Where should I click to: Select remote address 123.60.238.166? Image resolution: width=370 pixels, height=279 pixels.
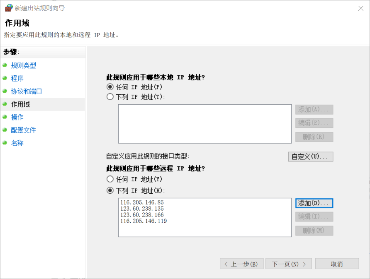pos(142,215)
